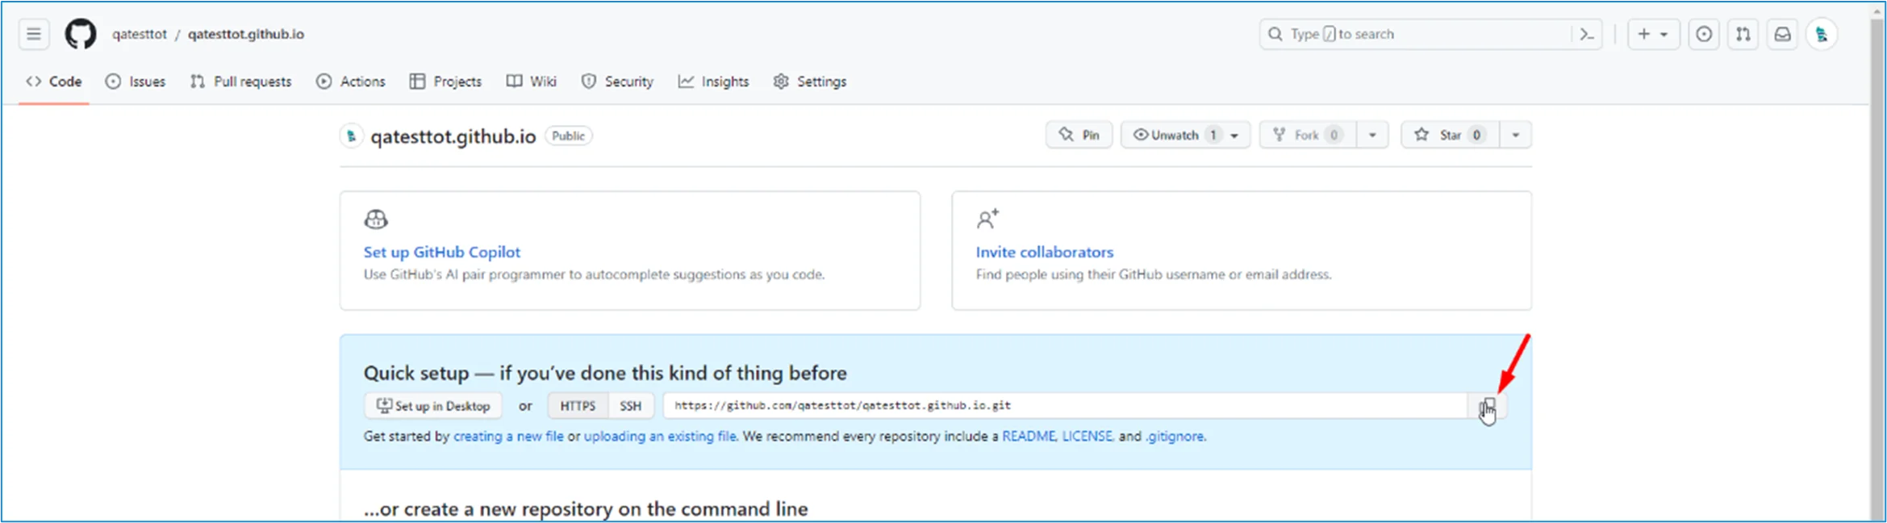
Task: Open the notifications inbox icon
Action: click(x=1782, y=34)
